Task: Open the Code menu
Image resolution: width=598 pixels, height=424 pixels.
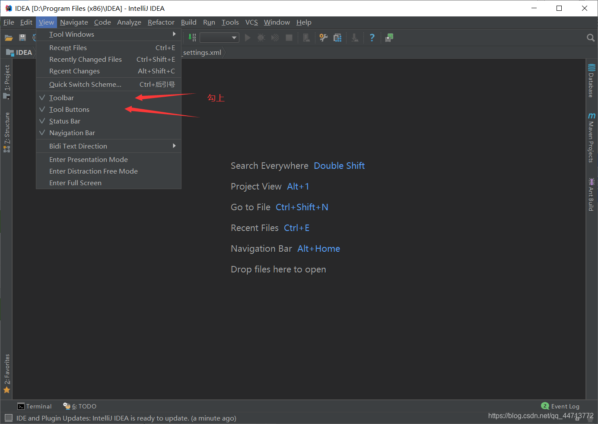Action: 102,22
